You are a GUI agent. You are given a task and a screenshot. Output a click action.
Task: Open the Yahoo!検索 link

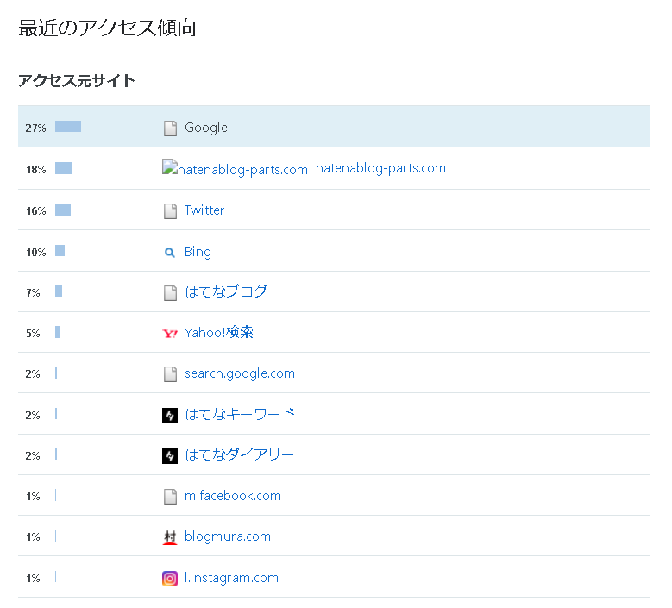218,333
